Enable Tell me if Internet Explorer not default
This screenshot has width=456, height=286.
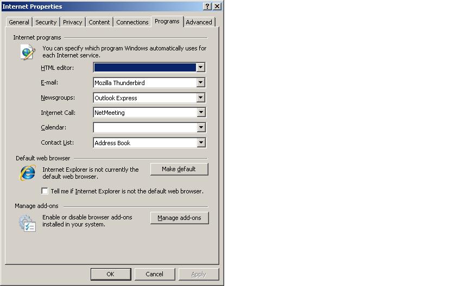pyautogui.click(x=45, y=191)
